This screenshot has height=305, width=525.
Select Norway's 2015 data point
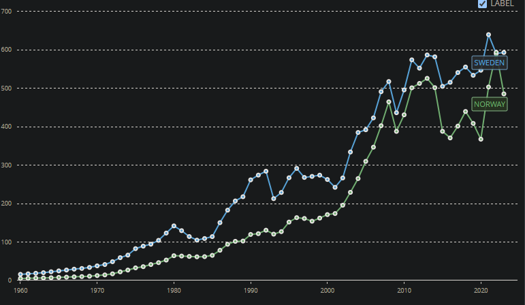[443, 131]
